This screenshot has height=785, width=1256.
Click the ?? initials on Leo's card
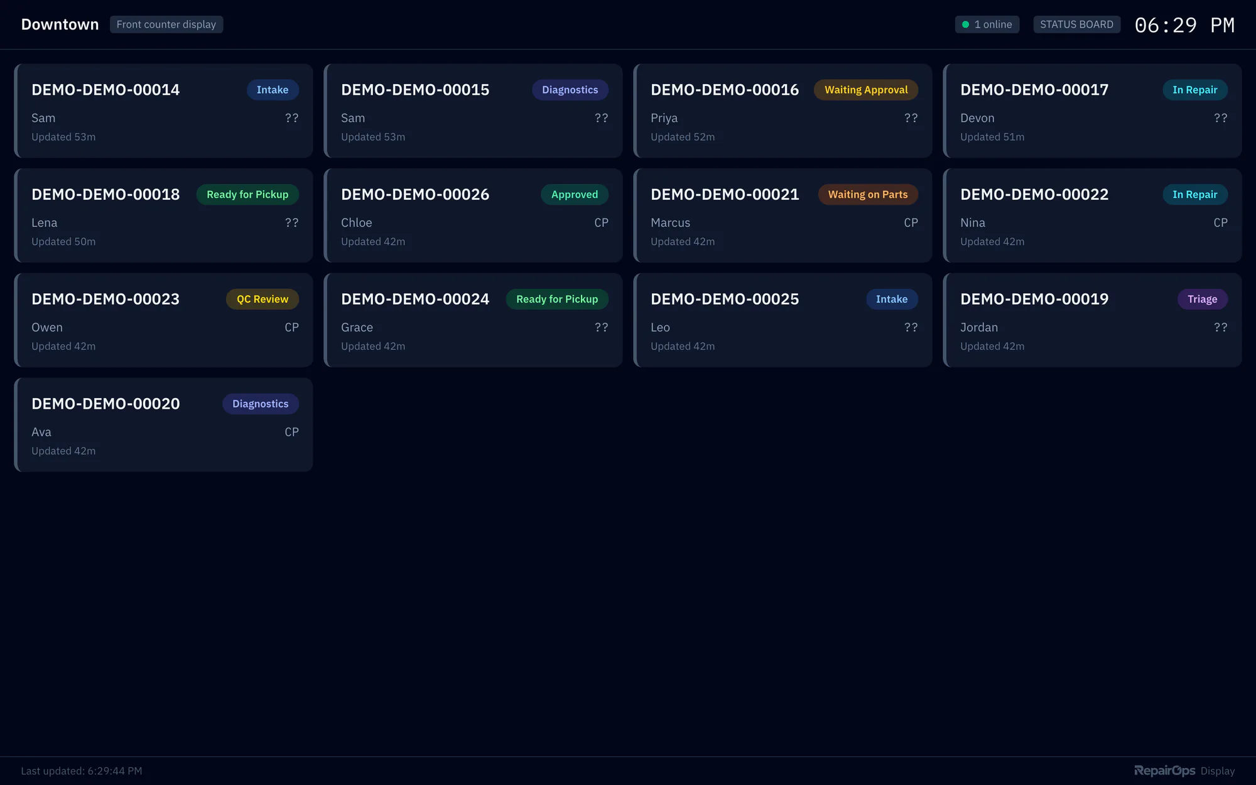[x=911, y=328]
